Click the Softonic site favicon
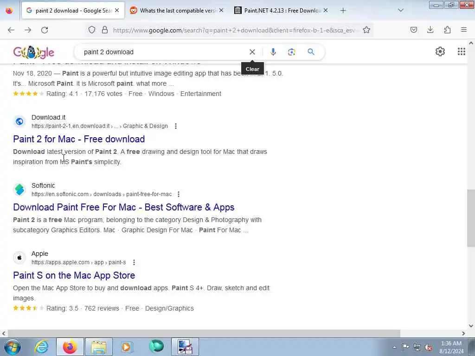The image size is (475, 356). 19,190
